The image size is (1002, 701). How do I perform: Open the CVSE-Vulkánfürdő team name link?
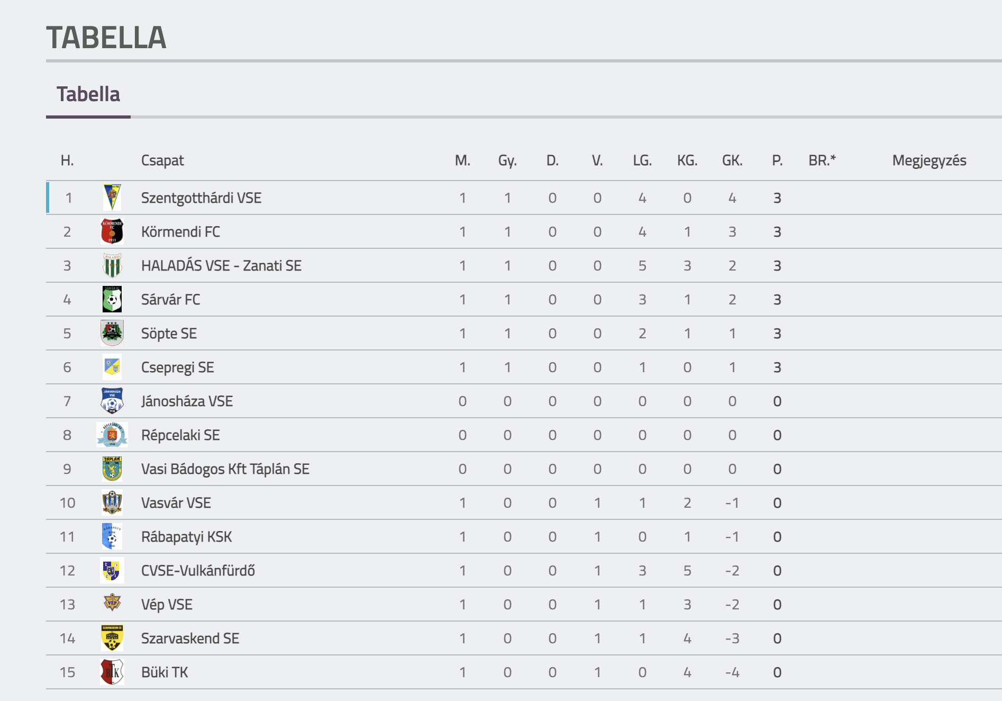point(198,571)
